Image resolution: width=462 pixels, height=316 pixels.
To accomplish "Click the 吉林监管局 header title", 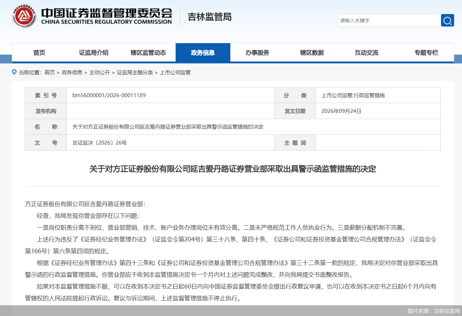I will click(210, 17).
